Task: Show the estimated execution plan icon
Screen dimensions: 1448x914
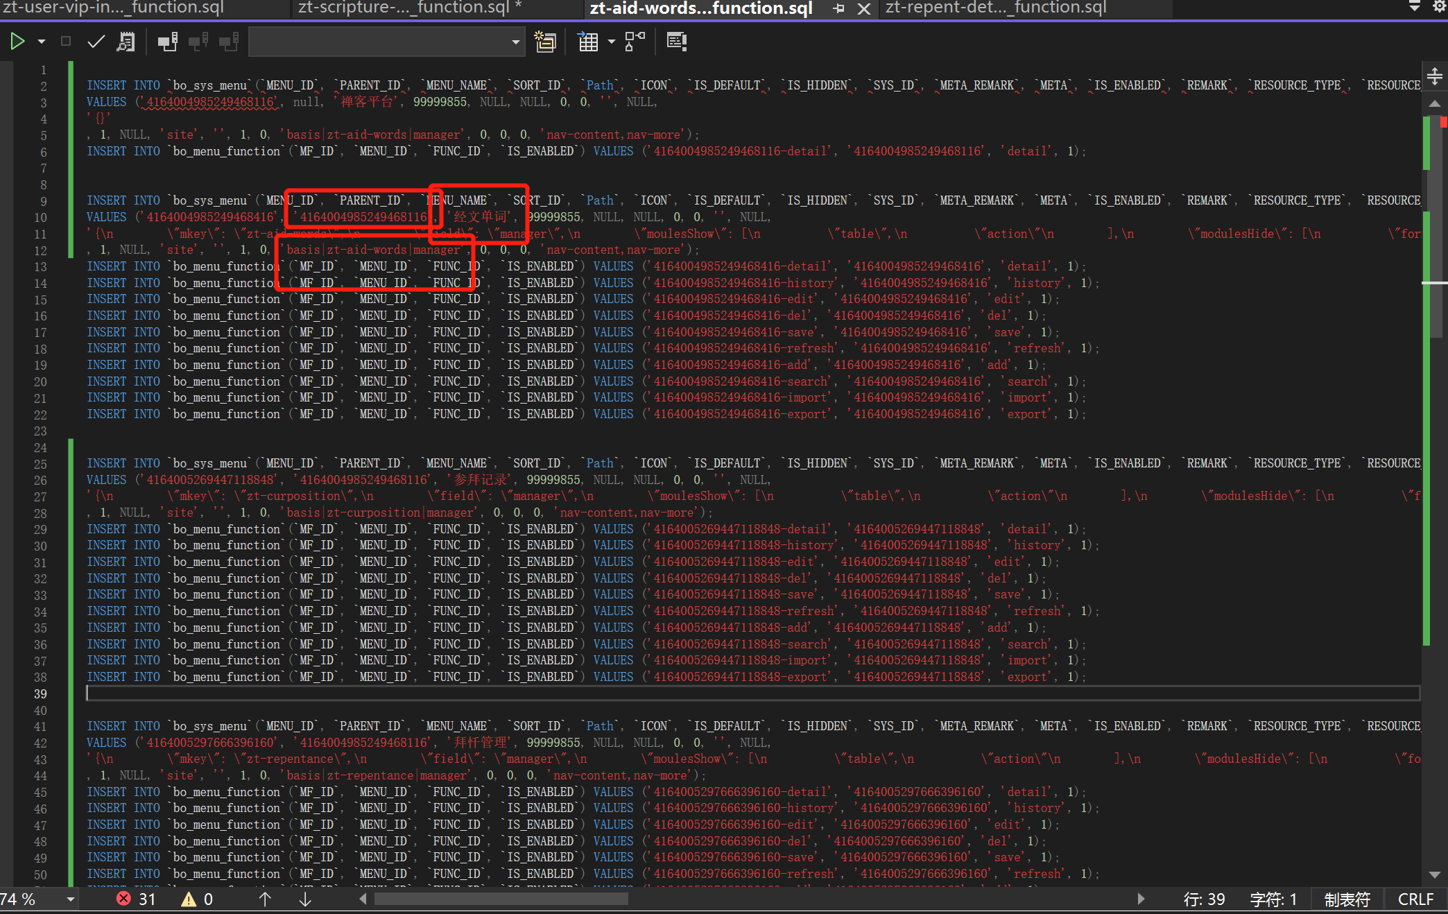Action: coord(126,42)
